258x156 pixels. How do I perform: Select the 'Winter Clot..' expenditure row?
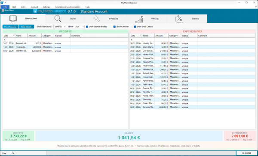click(193, 55)
